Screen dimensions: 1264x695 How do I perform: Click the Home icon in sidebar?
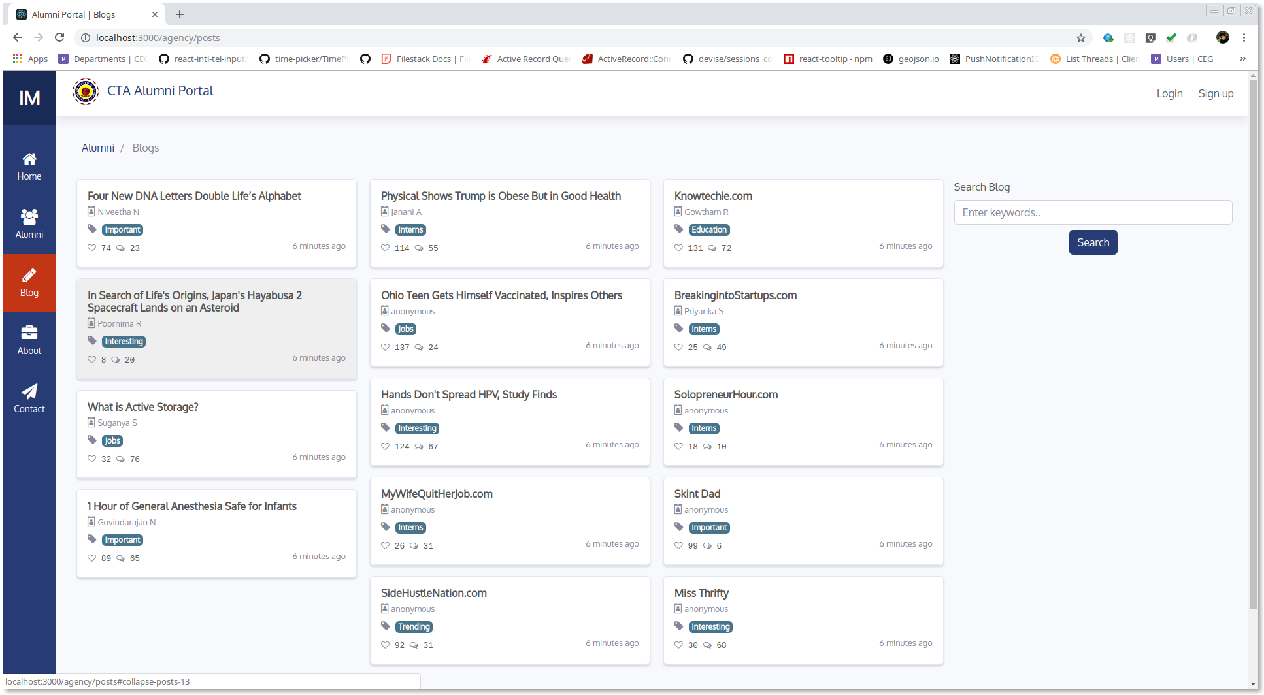point(29,159)
